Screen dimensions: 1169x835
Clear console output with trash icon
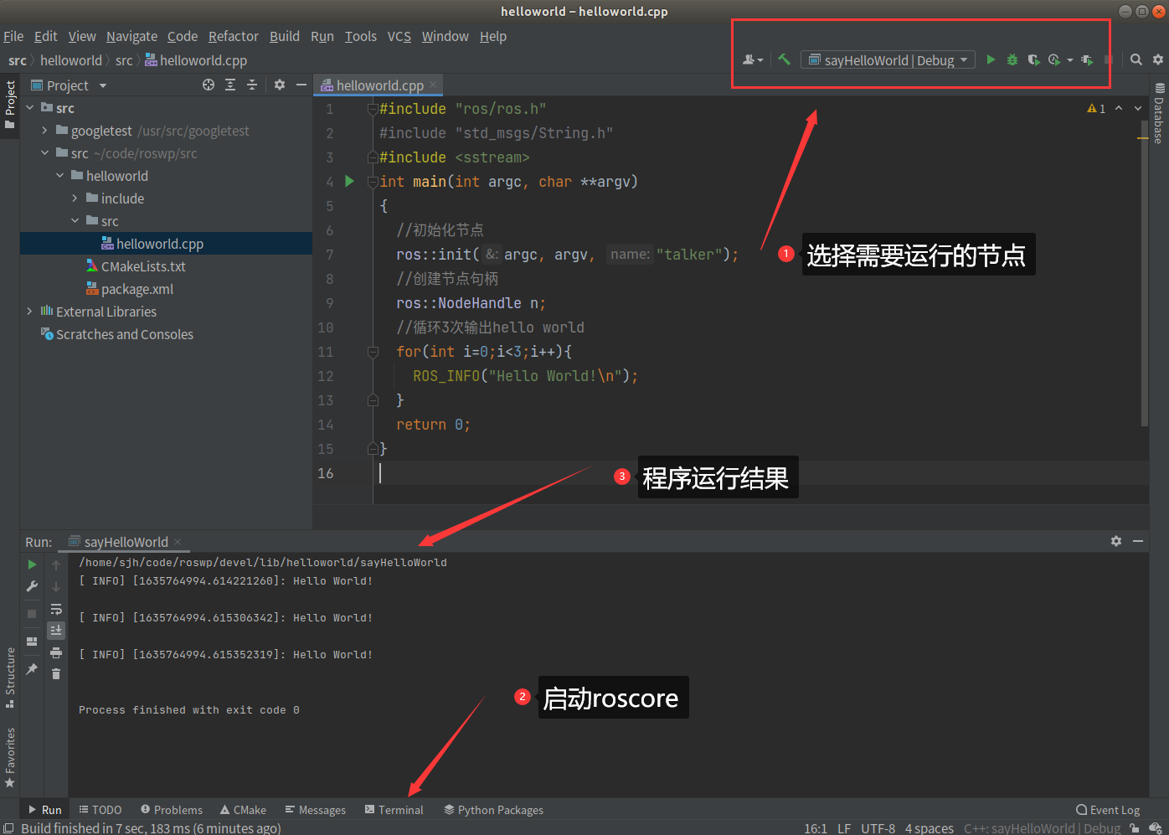[56, 673]
